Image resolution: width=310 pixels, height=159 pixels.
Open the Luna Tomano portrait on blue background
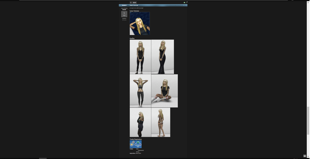click(x=140, y=24)
